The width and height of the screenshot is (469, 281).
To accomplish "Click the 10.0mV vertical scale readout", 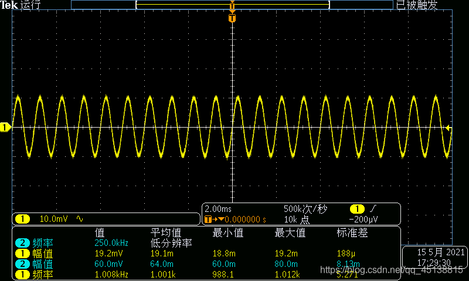I will (54, 219).
